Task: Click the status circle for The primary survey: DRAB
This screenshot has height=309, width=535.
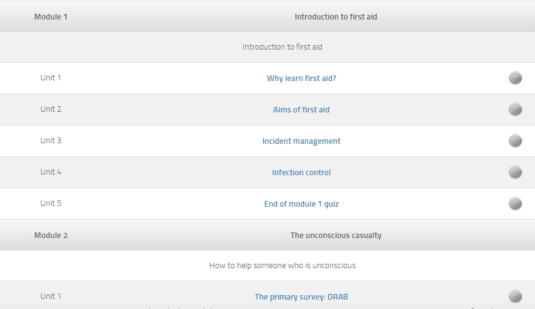Action: point(515,296)
